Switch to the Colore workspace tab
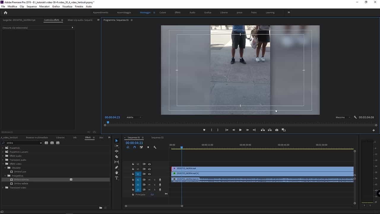 (x=163, y=12)
